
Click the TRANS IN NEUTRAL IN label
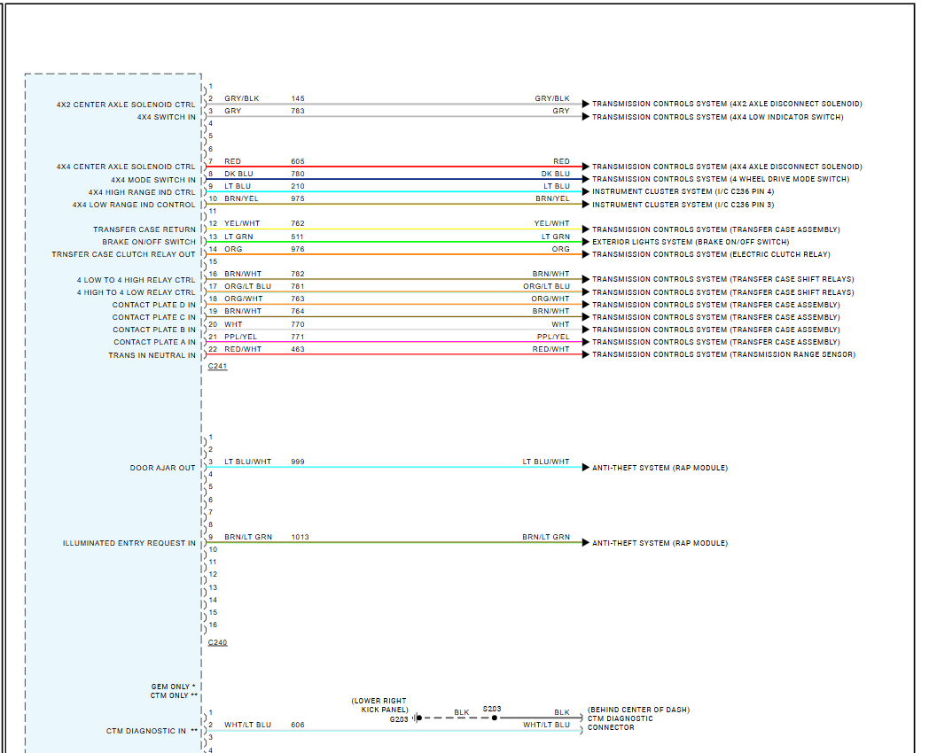coord(152,355)
